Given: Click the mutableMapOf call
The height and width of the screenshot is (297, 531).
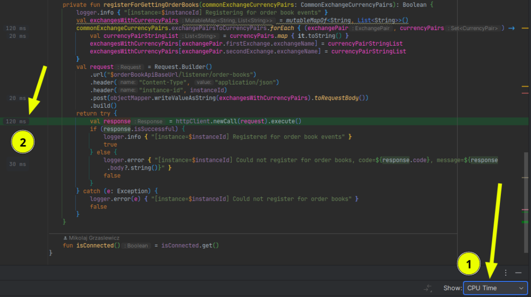Looking at the screenshot, I should (306, 20).
